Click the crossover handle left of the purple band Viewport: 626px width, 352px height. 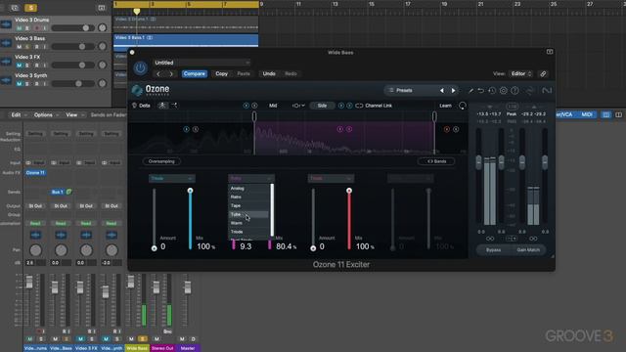(254, 116)
